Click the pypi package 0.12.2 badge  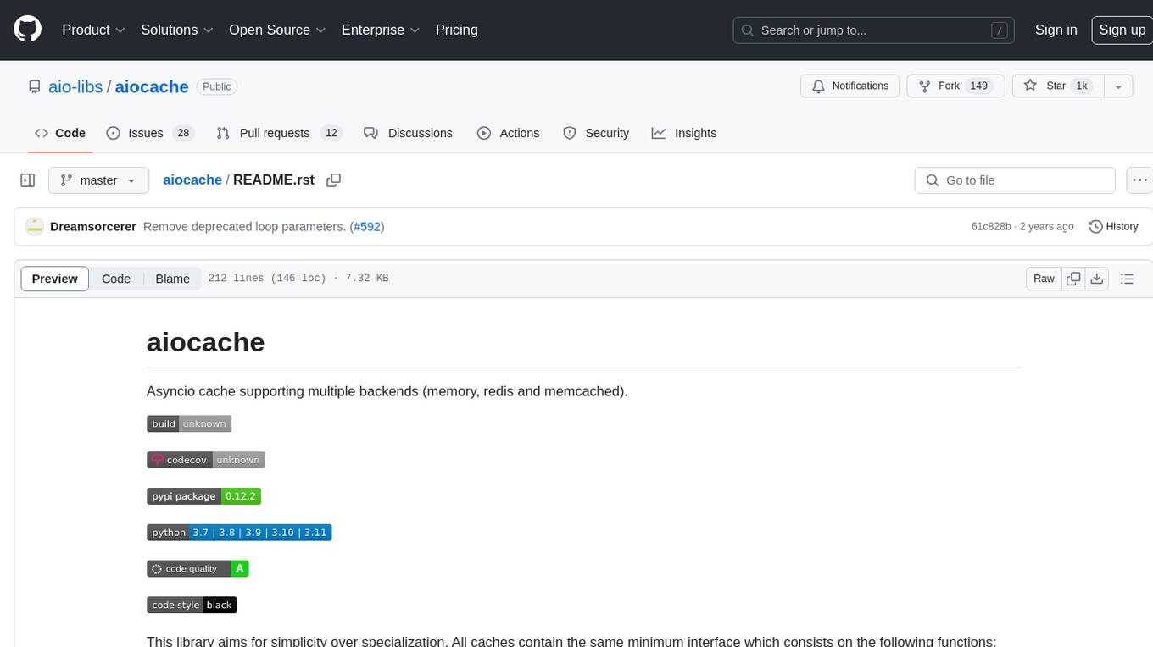[203, 496]
